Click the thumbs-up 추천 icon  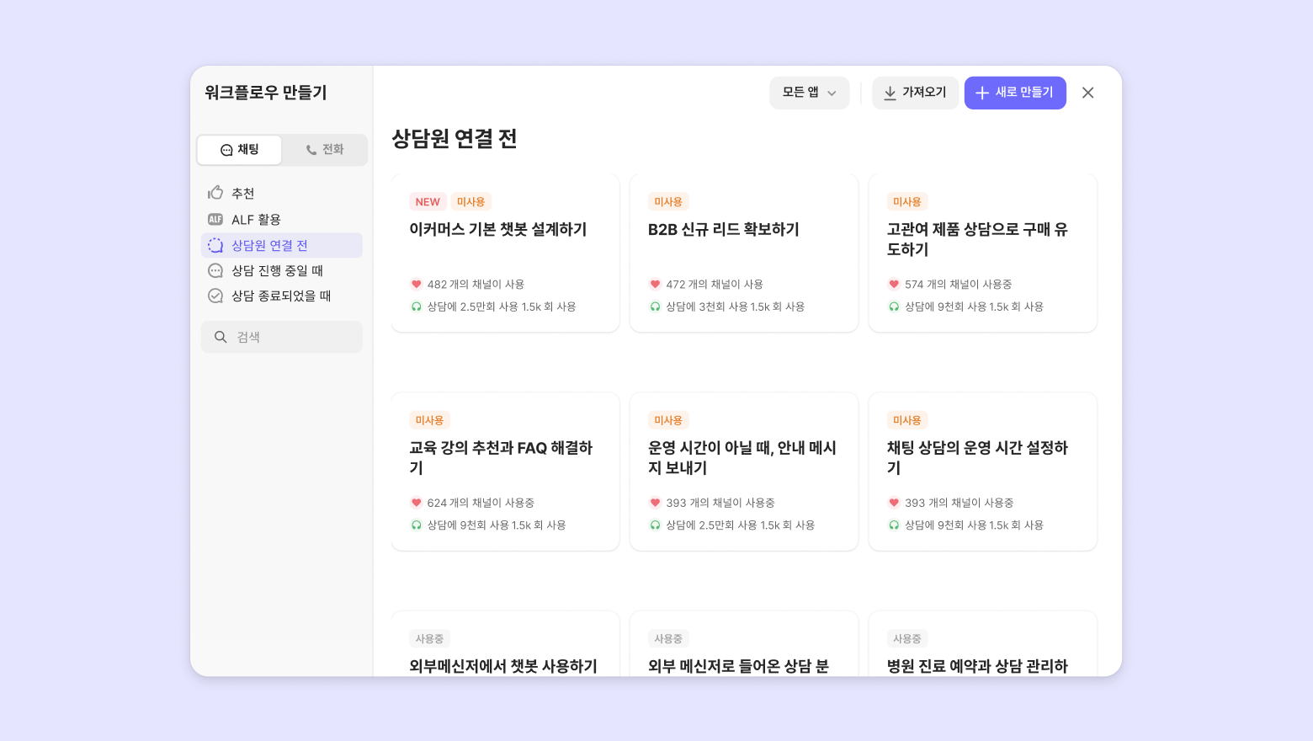coord(215,193)
